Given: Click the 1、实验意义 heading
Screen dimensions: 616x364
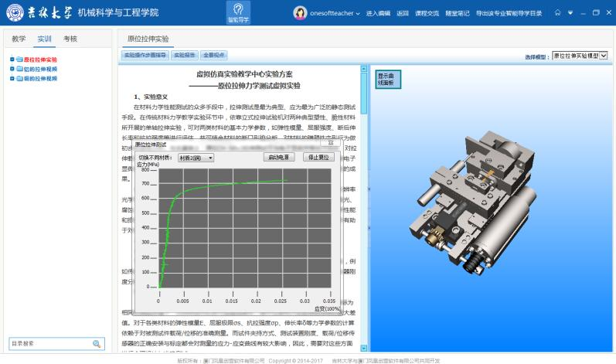Looking at the screenshot, I should coord(151,97).
